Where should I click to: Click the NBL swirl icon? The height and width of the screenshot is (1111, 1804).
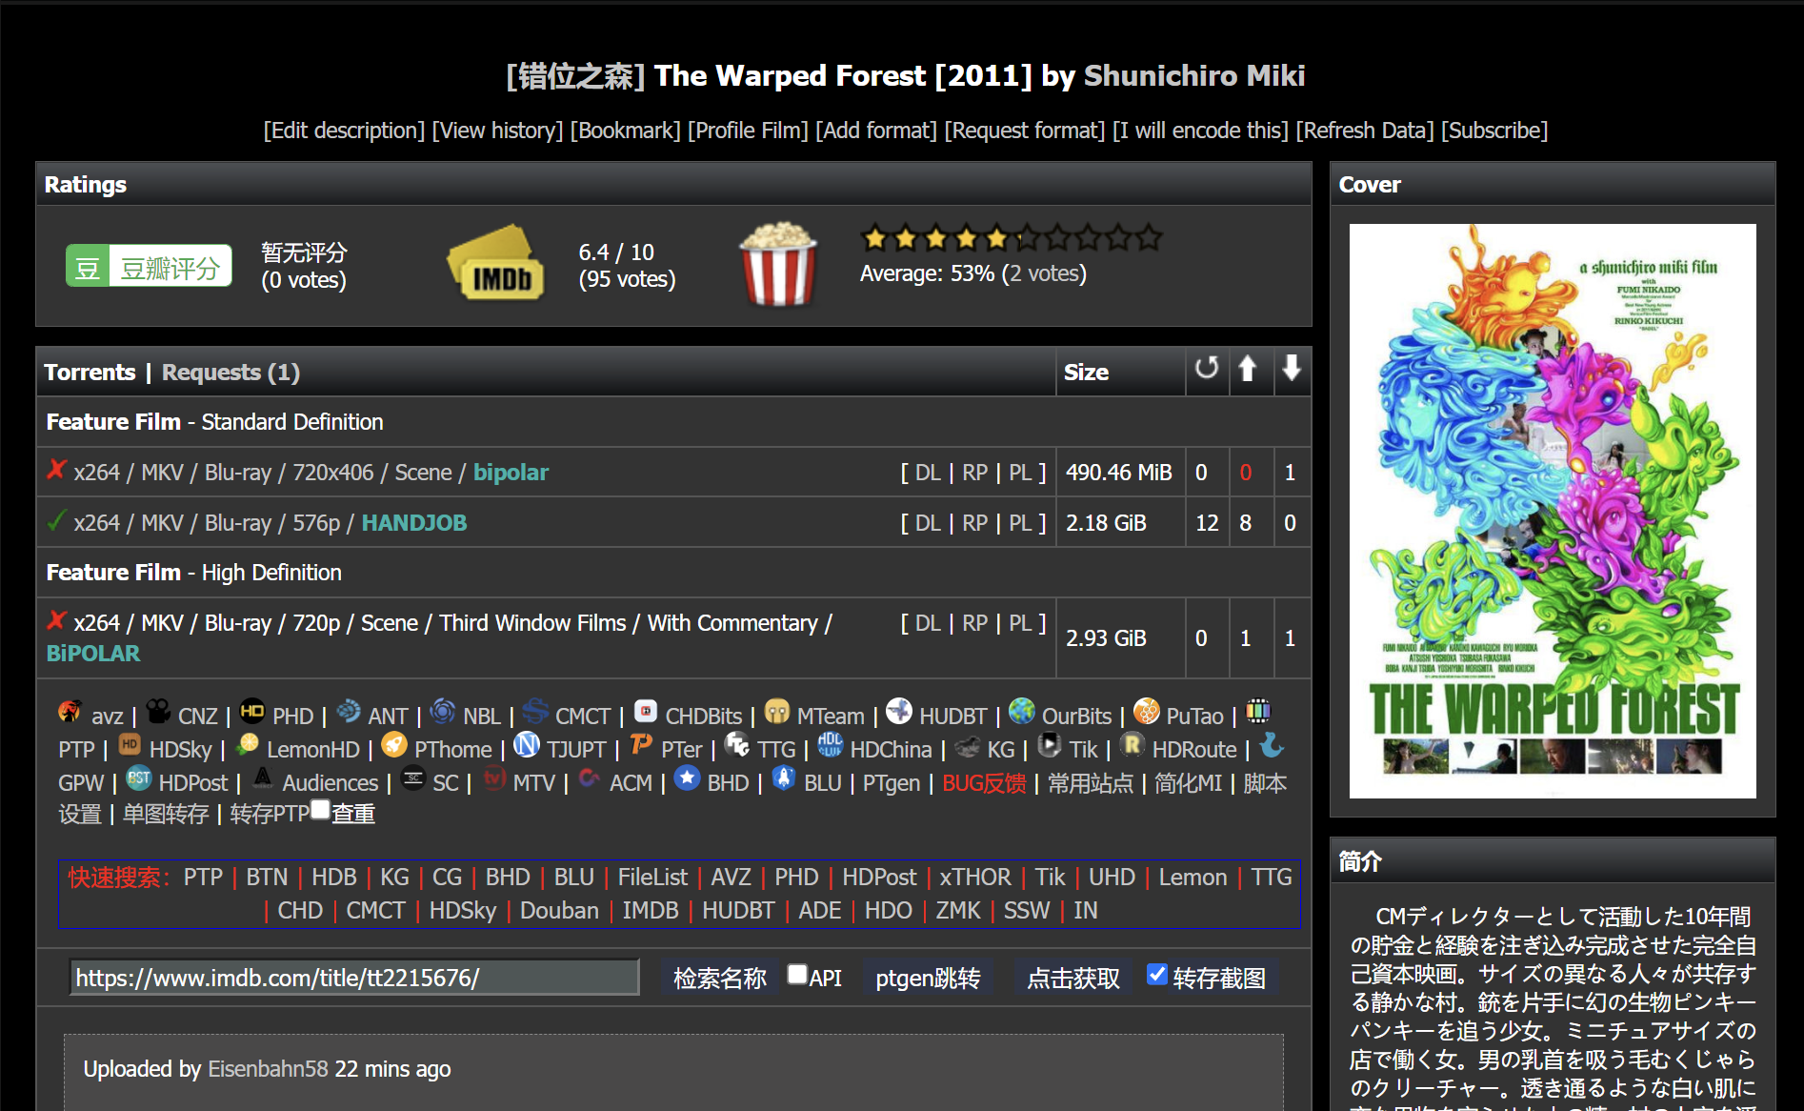coord(443,711)
